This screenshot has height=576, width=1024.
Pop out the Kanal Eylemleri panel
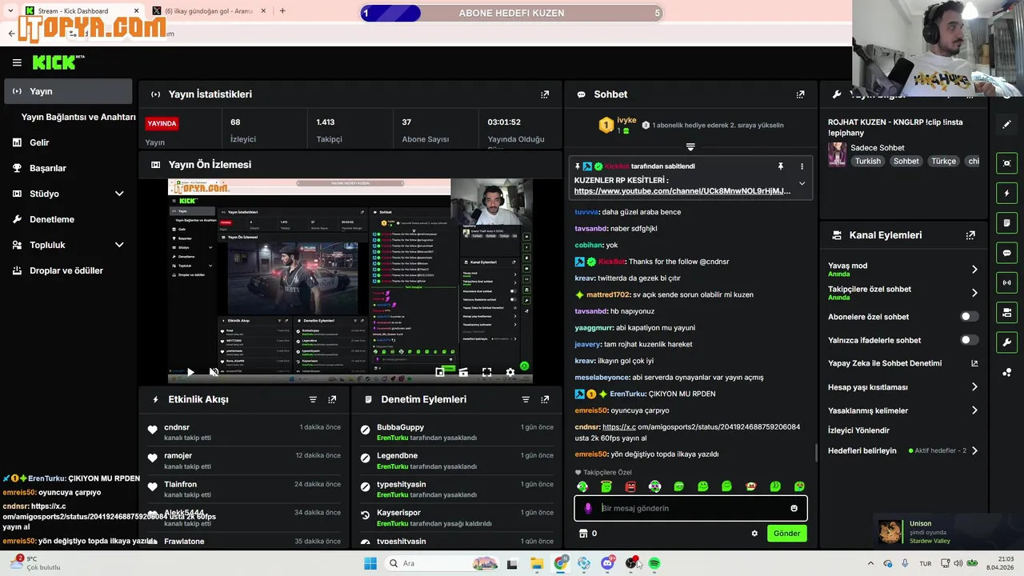tap(970, 235)
